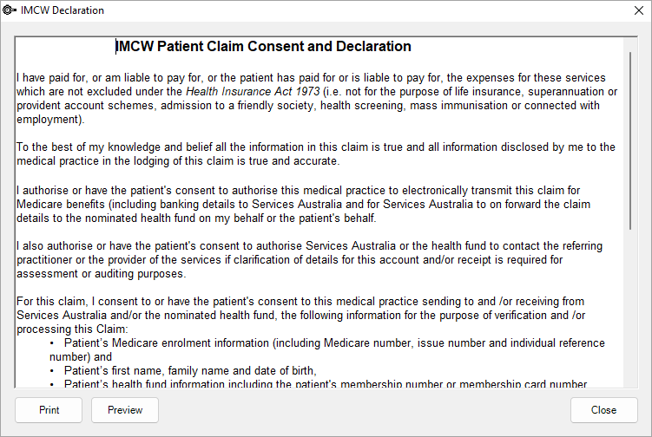Click the phrase 'assessment or auditing purposes'

click(101, 274)
